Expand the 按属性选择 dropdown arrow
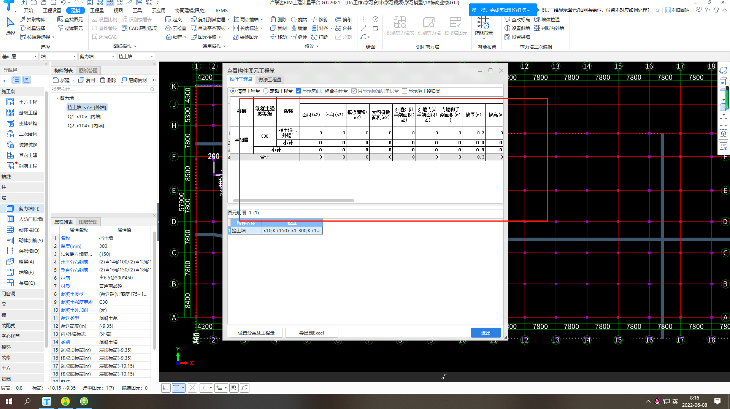Viewport: 730px width, 409px height. point(54,37)
